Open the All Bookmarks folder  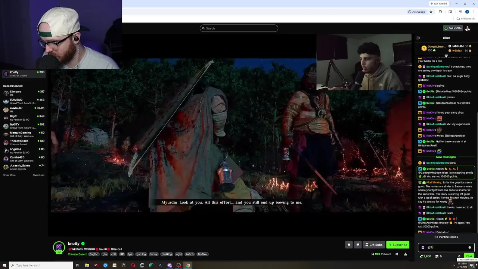tap(466, 19)
